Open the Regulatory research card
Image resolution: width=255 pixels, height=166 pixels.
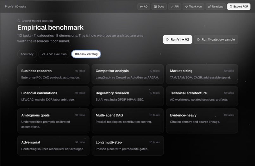pos(128,96)
